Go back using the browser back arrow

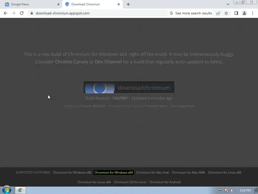point(6,13)
